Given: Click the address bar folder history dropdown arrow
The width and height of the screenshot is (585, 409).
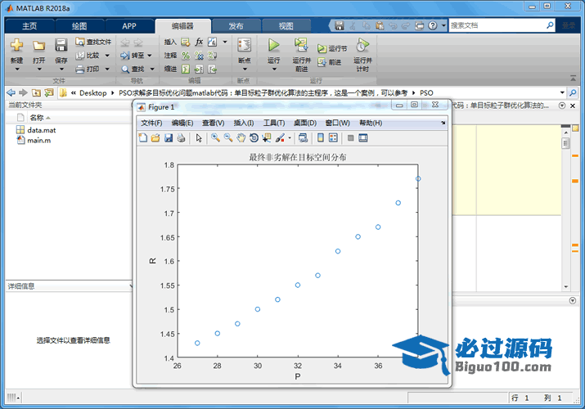Looking at the screenshot, I should point(562,92).
